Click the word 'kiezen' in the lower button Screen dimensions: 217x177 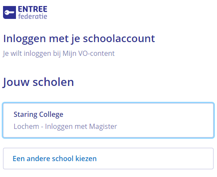click(x=86, y=159)
